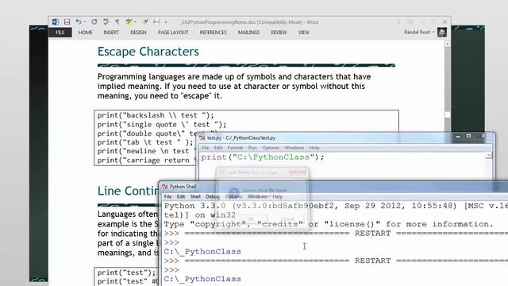Click the last C:\_PythonClass output line in Shell
Image resolution: width=508 pixels, height=286 pixels.
point(202,279)
